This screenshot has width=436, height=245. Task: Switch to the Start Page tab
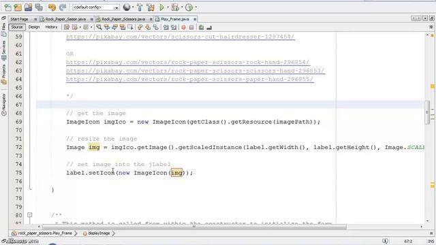tap(19, 19)
